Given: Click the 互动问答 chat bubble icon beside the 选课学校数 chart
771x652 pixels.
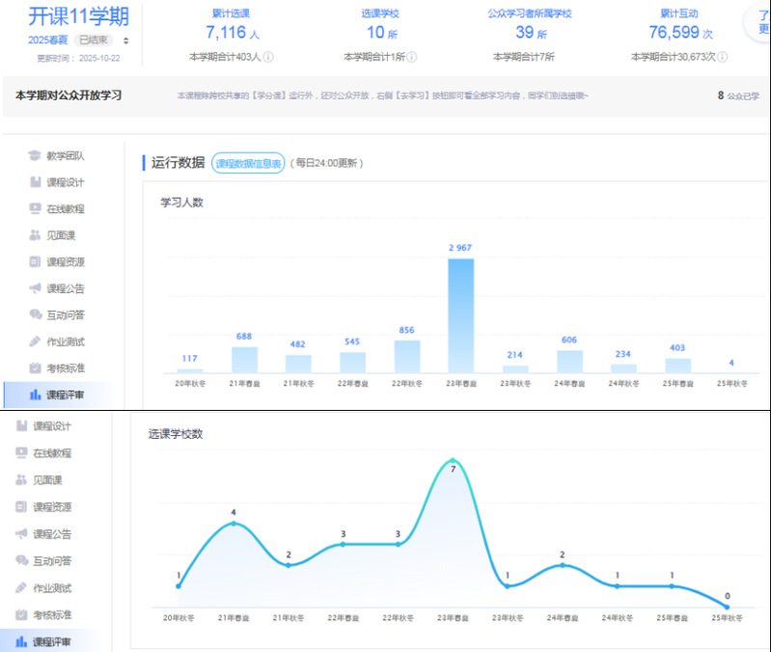Looking at the screenshot, I should [x=21, y=560].
